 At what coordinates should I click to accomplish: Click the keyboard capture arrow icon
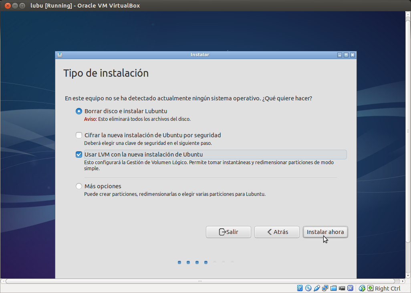[370, 288]
